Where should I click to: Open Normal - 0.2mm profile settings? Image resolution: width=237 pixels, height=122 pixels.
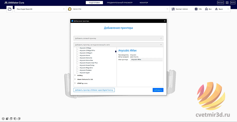pos(182,9)
